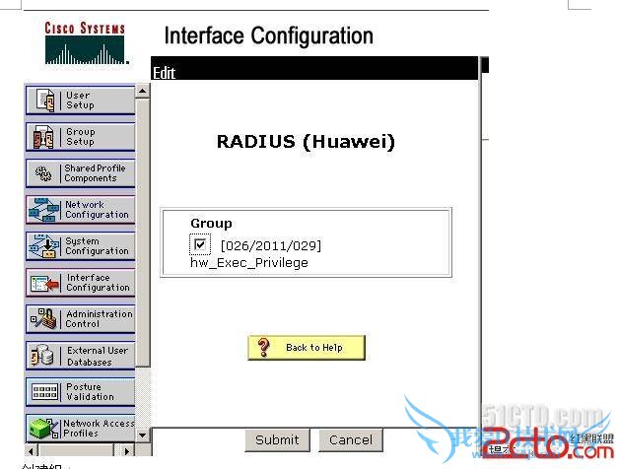617x469 pixels.
Task: Open User Setup from the sidebar icon
Action: 45,100
